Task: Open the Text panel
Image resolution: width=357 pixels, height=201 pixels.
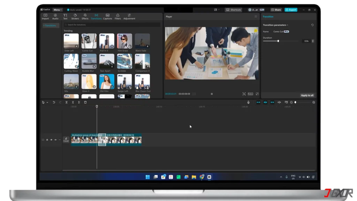Action: [65, 17]
